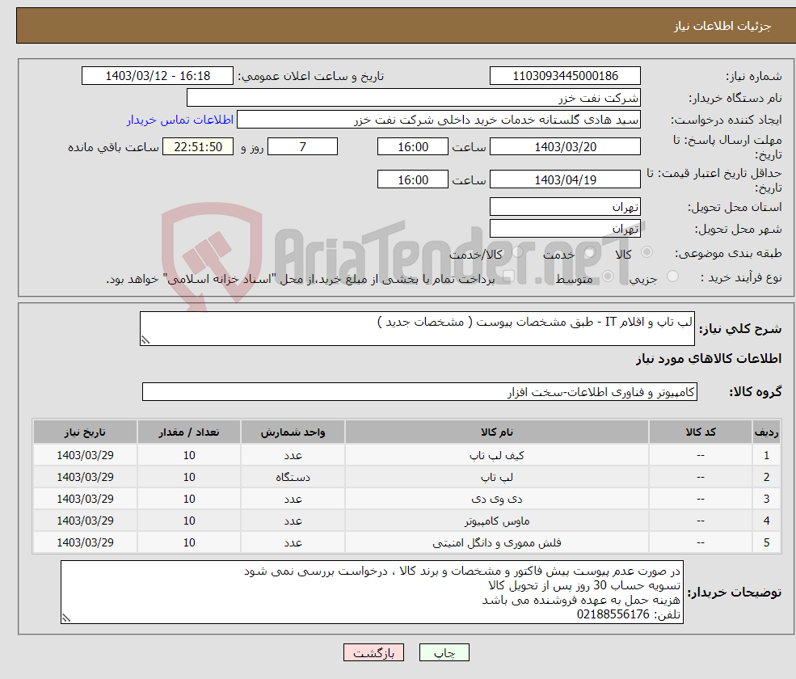Image resolution: width=796 pixels, height=679 pixels.
Task: Click the بازگشت (back) button
Action: pyautogui.click(x=373, y=652)
